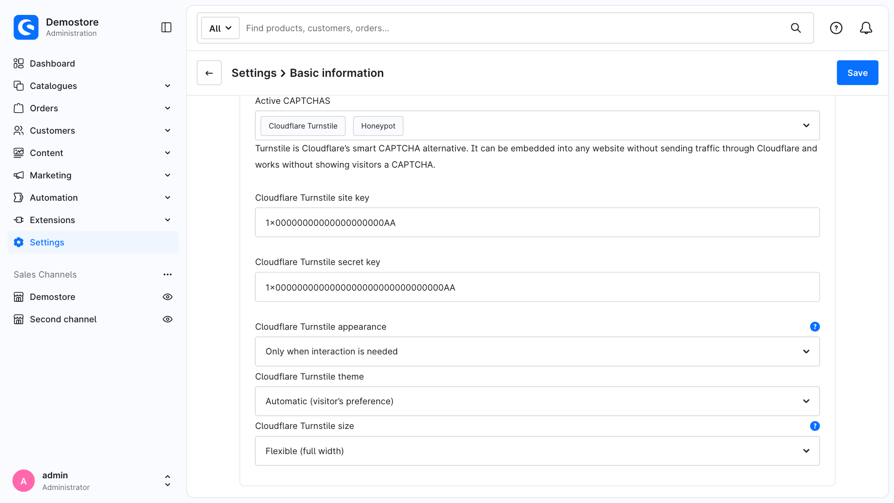Expand the Content submenu chevron
This screenshot has width=894, height=503.
(x=168, y=153)
